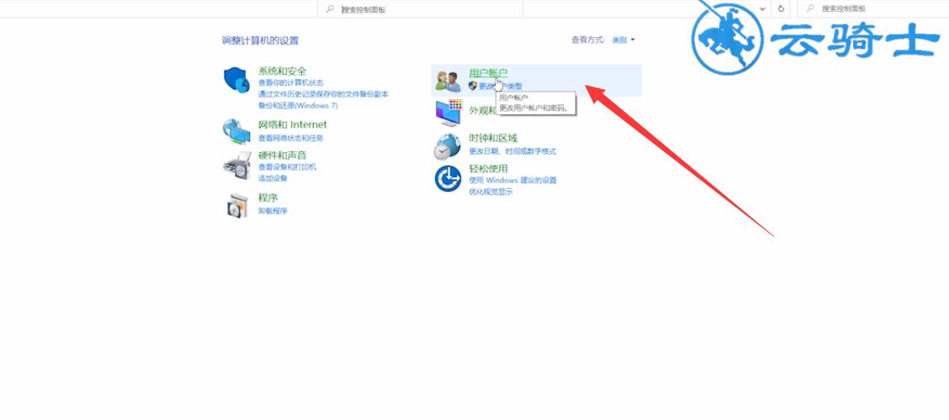The image size is (949, 420).
Task: Click 查看设备和打印机 link
Action: (288, 167)
